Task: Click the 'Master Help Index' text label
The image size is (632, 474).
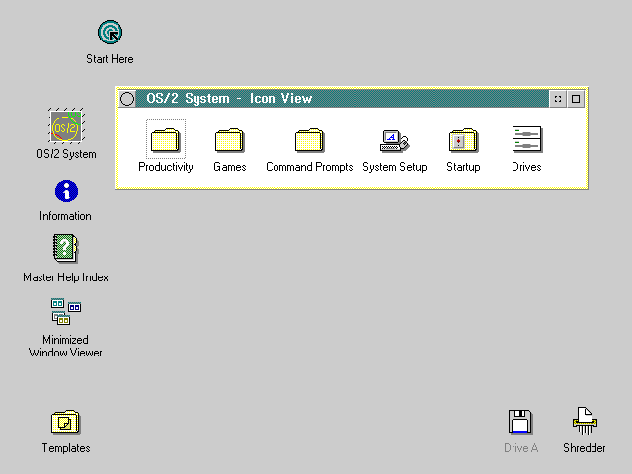Action: coord(65,277)
